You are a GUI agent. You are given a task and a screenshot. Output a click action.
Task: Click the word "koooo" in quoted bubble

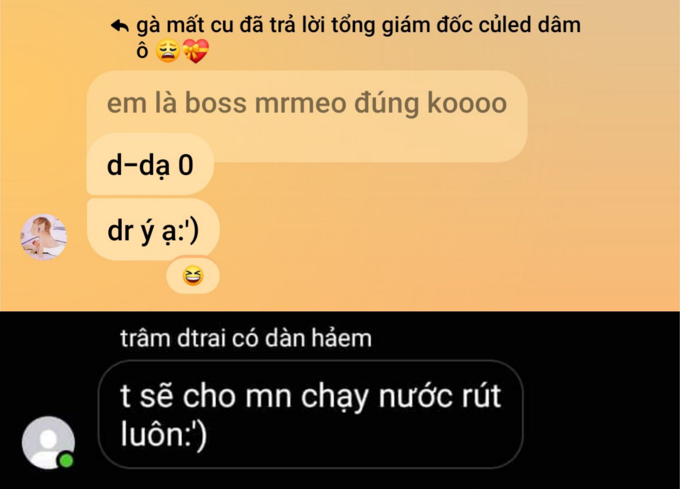(x=467, y=103)
